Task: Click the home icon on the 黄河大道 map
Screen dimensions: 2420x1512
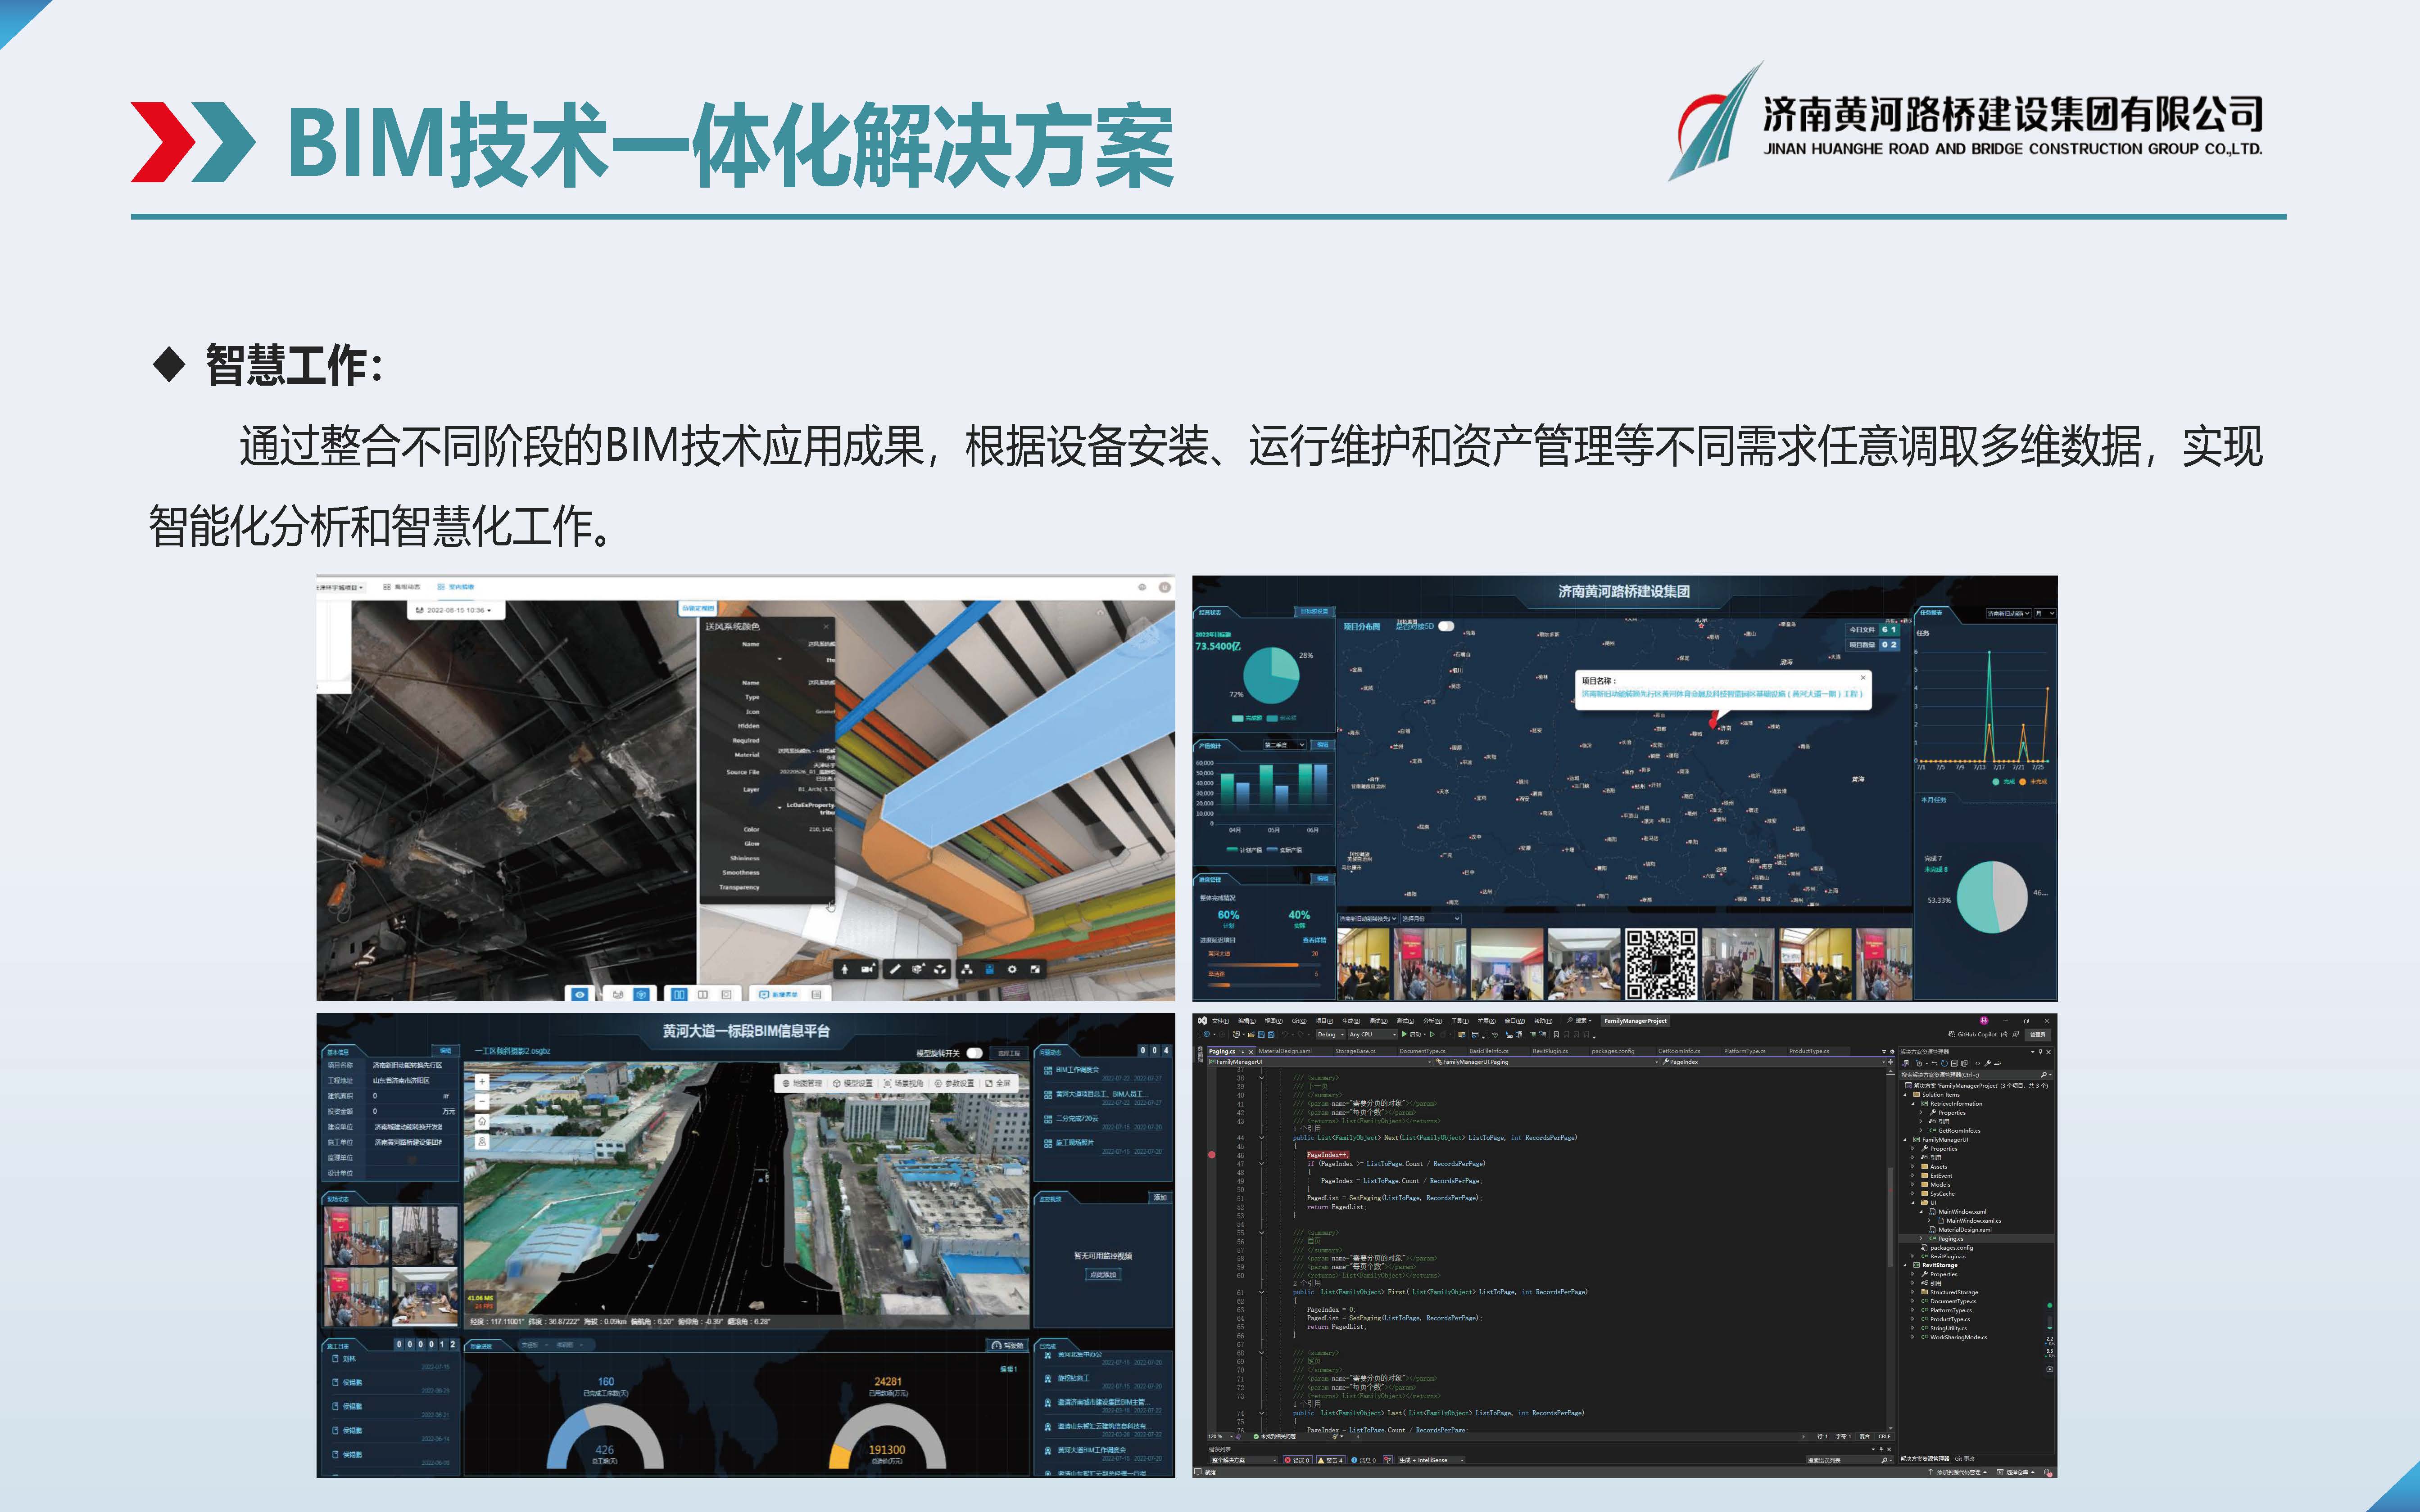Action: [482, 1121]
